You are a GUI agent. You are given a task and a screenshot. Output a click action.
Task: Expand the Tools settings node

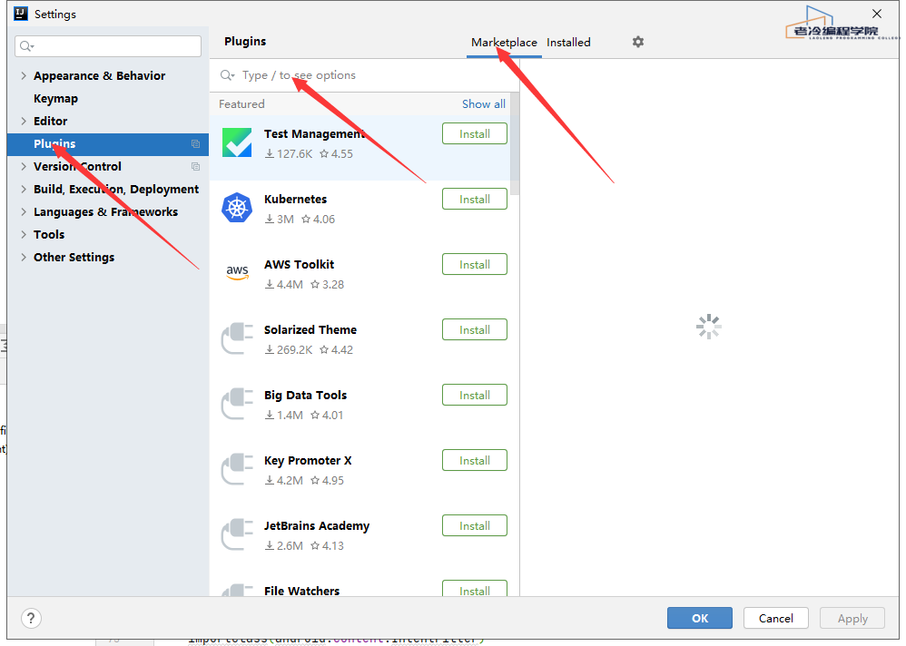coord(23,234)
